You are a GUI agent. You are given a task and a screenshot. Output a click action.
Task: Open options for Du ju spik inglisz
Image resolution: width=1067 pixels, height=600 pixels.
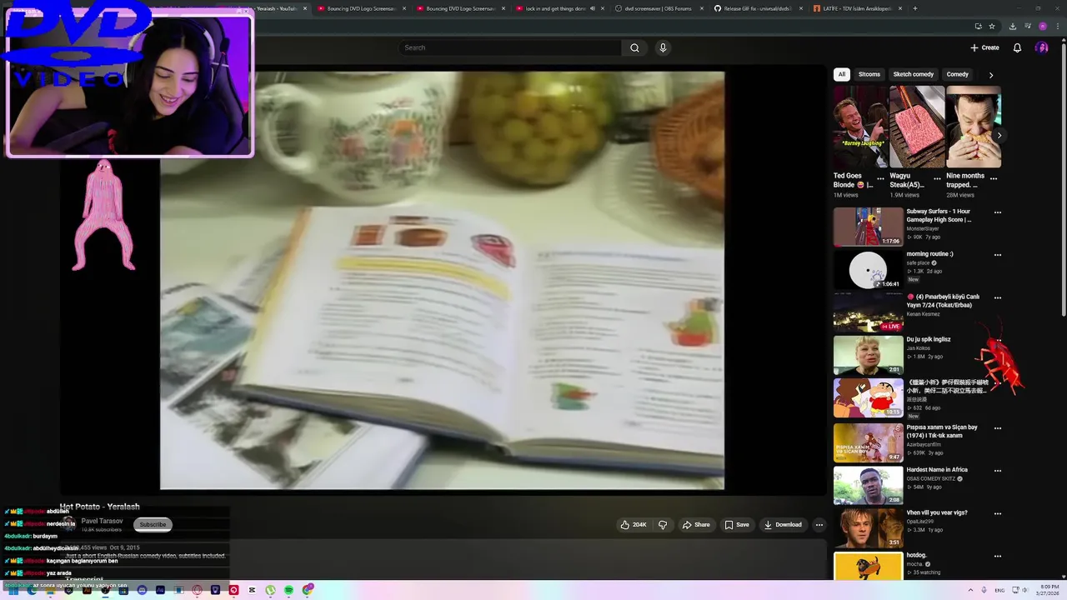997,341
